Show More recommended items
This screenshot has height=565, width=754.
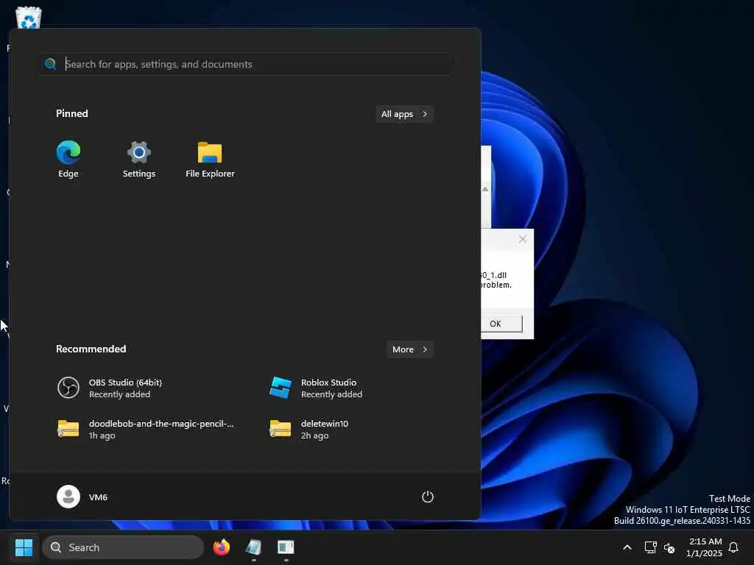(409, 349)
